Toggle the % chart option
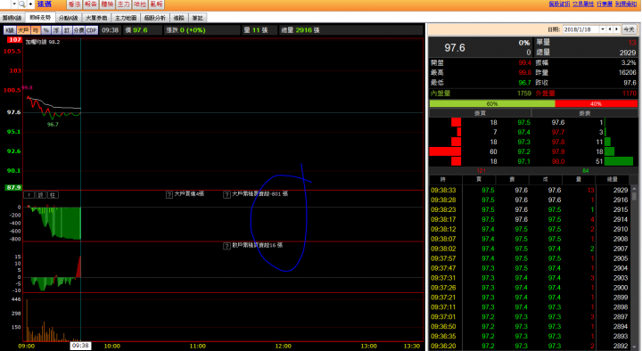Screen dimensions: 642x351 tap(45, 30)
